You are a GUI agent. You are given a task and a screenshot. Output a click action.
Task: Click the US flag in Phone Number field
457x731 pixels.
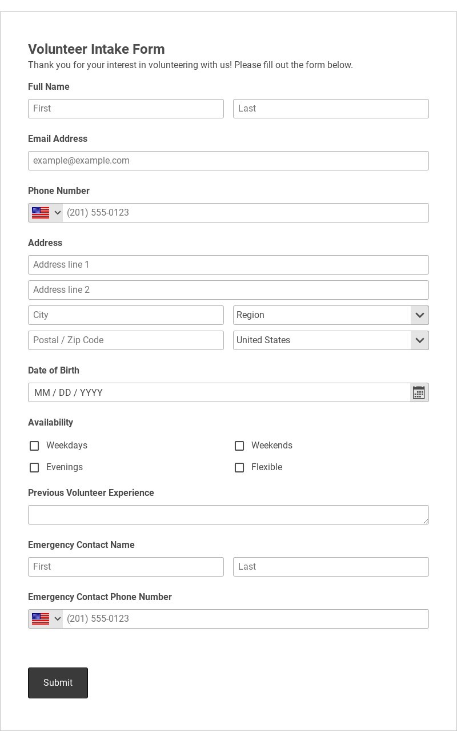pyautogui.click(x=41, y=213)
